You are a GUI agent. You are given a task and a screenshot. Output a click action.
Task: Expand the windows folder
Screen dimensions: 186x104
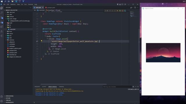[x=18, y=40]
